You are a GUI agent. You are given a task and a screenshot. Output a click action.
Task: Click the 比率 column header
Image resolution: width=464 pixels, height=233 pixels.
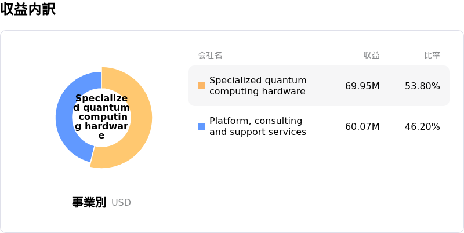click(x=432, y=55)
